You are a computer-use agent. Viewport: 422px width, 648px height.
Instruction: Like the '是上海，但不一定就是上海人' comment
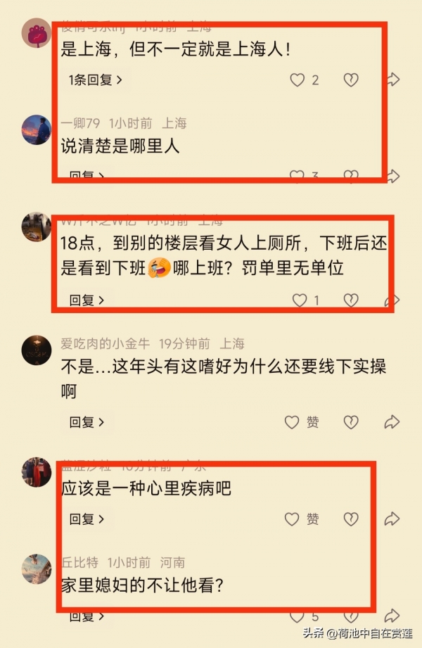coord(298,80)
